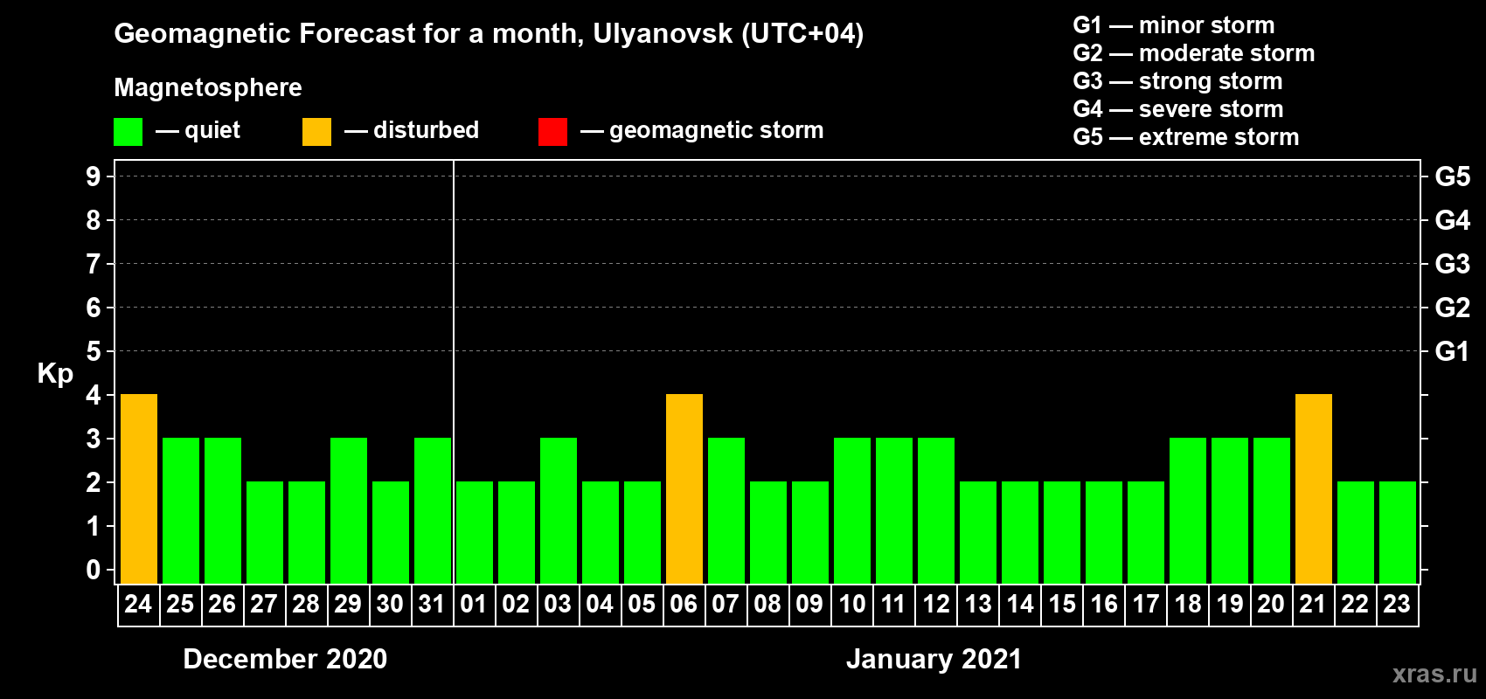Select the green bar for January 03
Image resolution: width=1486 pixels, height=699 pixels.
point(559,510)
